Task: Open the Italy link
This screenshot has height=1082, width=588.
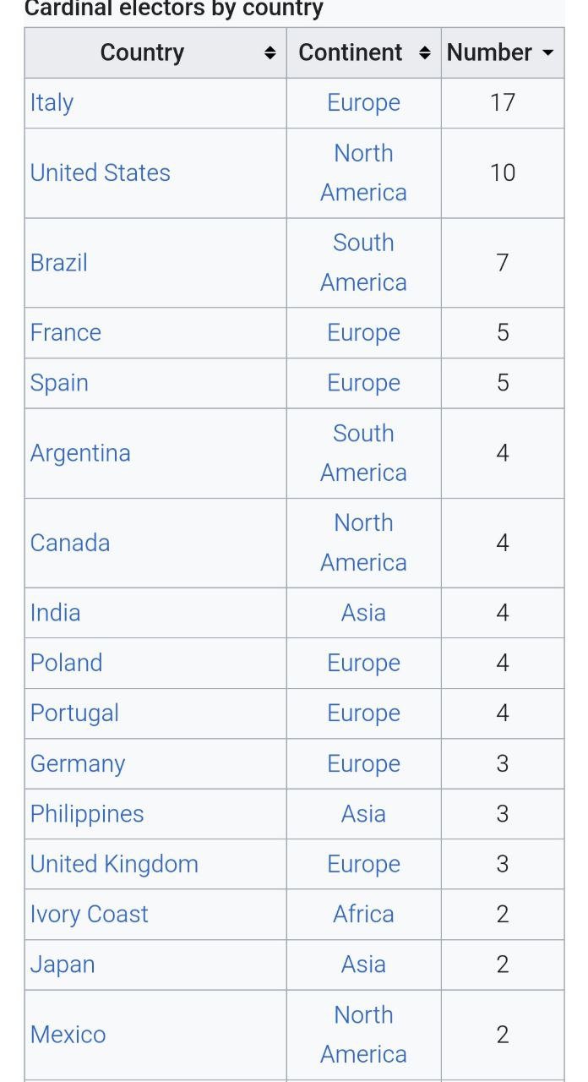Action: (x=52, y=103)
